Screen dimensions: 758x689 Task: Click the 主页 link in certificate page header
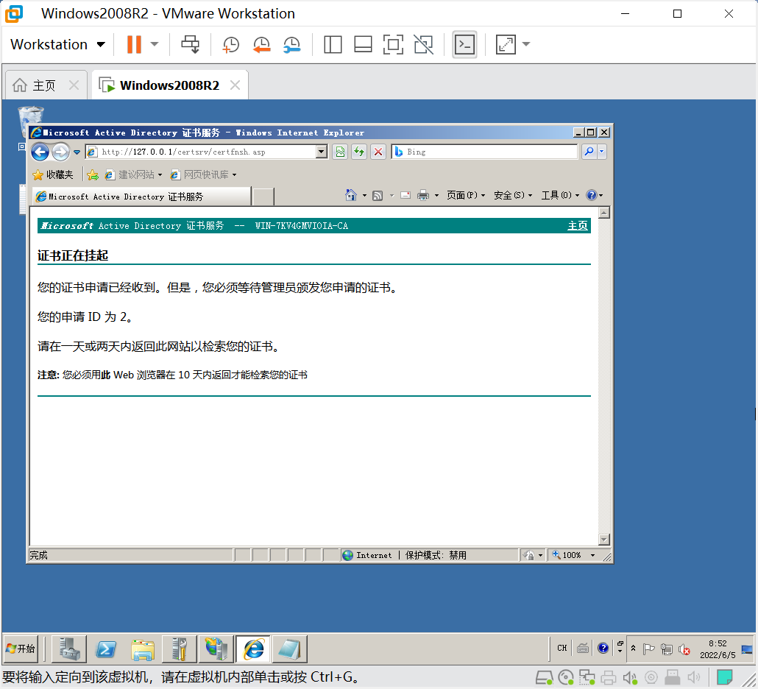(x=577, y=226)
